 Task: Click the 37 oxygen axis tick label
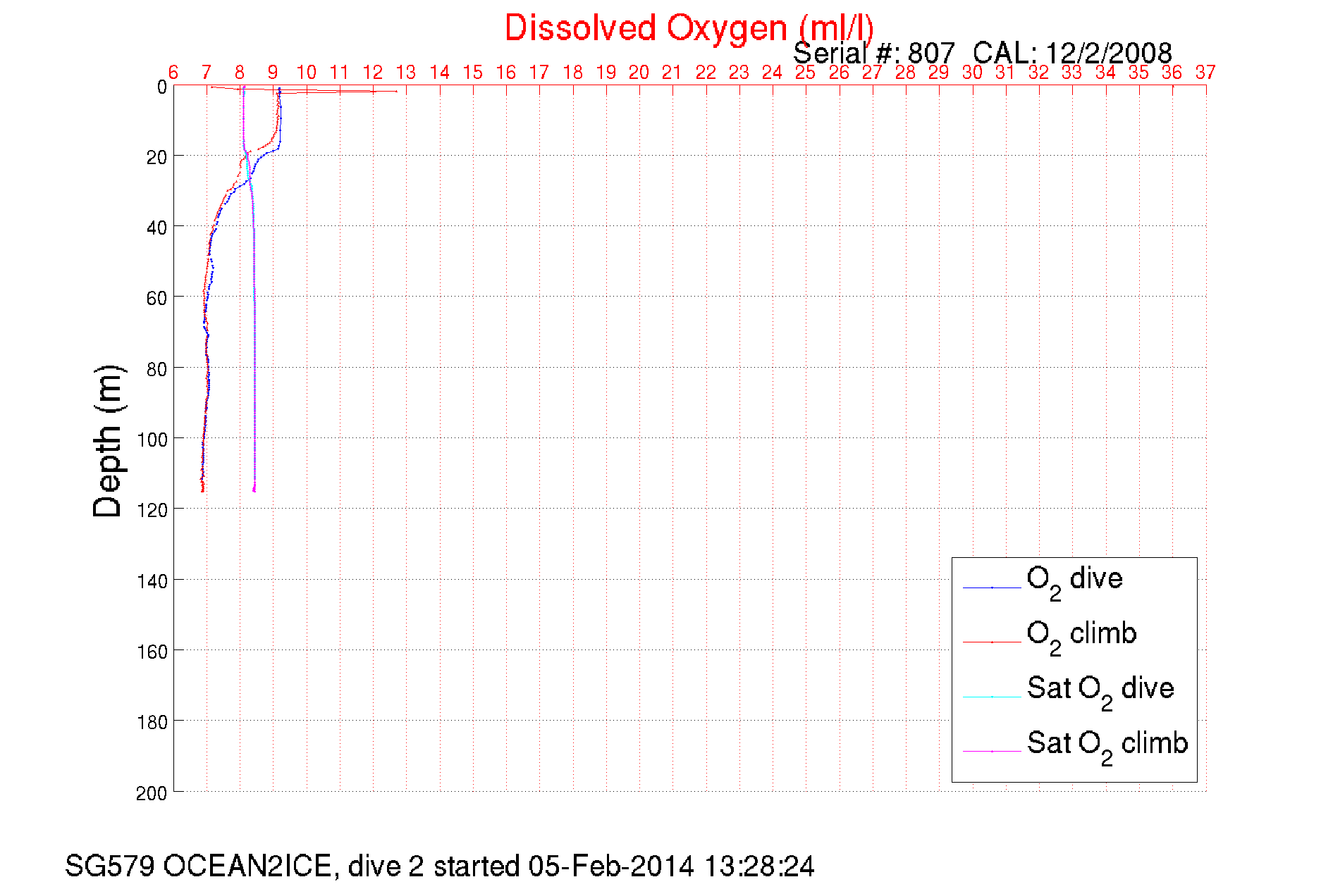(x=1205, y=73)
